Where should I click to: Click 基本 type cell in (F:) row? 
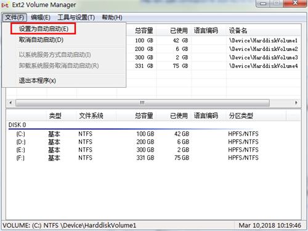pyautogui.click(x=54, y=158)
